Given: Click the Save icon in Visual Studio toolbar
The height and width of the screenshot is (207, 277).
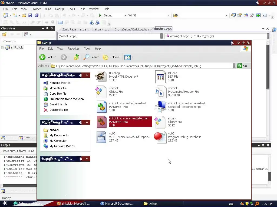Looking at the screenshot, I should pos(30,15).
